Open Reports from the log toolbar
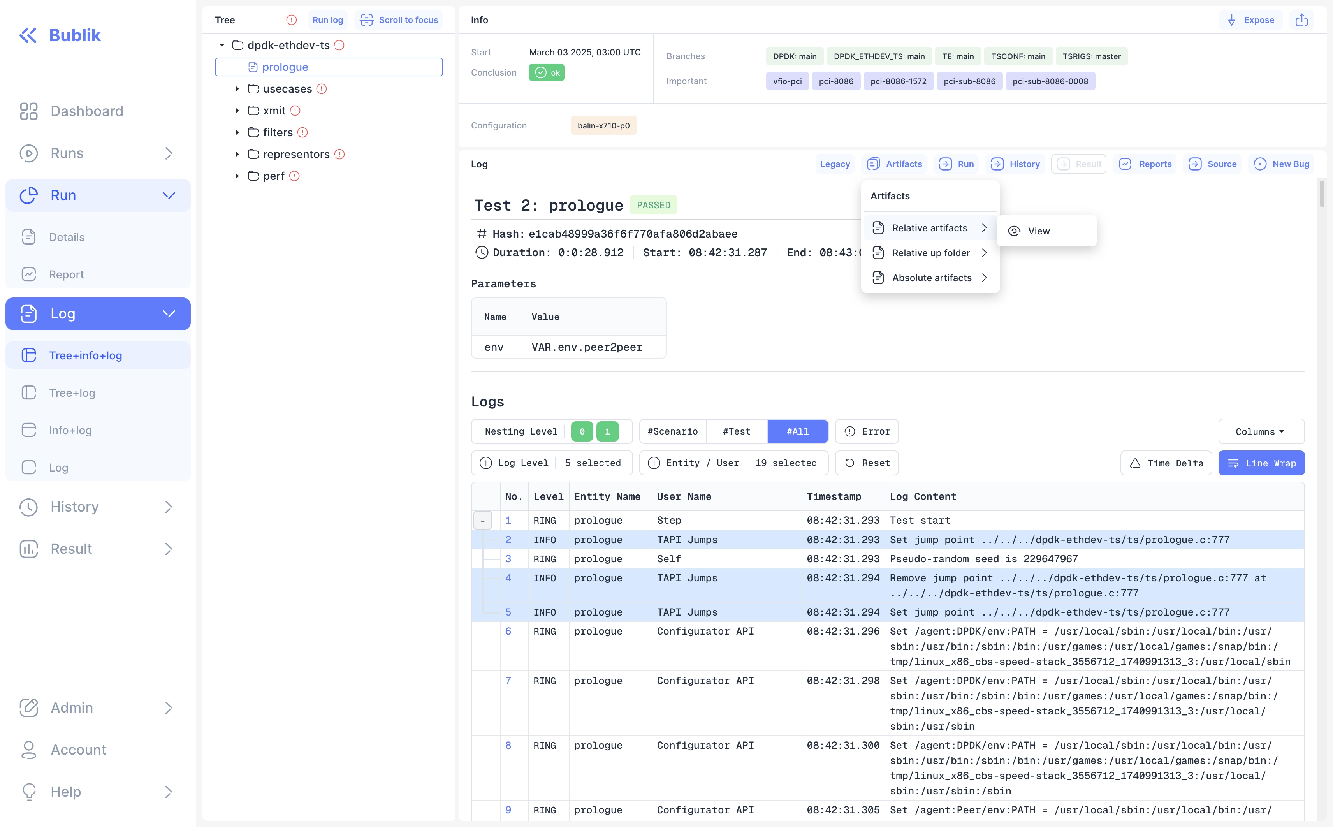This screenshot has height=827, width=1333. click(x=1145, y=164)
